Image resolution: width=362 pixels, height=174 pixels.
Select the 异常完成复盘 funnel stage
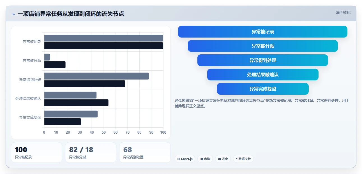(x=263, y=89)
